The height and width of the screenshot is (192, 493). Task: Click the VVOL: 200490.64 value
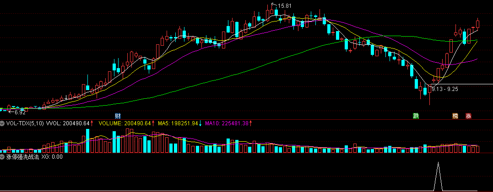68,123
